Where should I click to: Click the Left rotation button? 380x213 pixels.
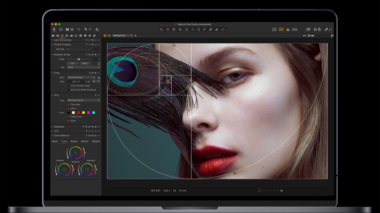coord(72,63)
